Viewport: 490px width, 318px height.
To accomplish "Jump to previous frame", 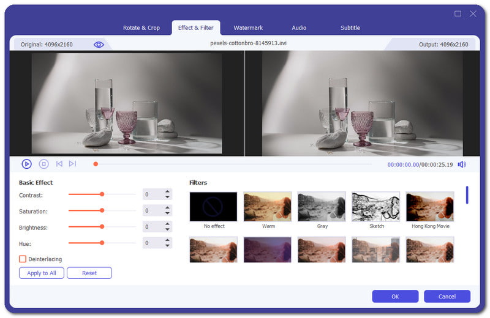I will point(59,164).
